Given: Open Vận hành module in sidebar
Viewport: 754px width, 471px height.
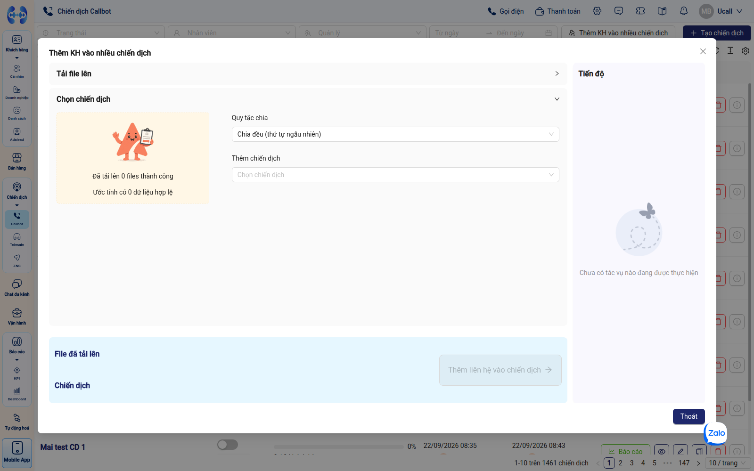Looking at the screenshot, I should coord(17,317).
